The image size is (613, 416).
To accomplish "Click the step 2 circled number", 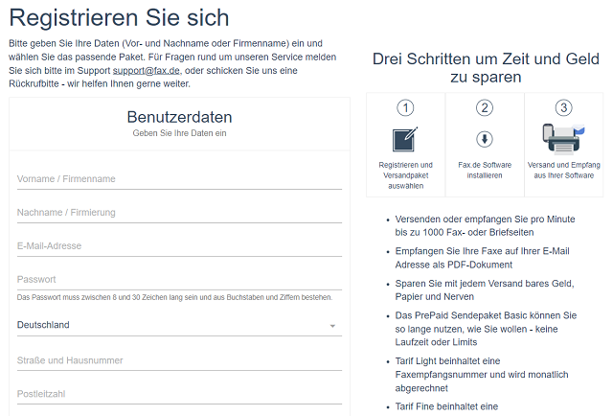I will 485,107.
